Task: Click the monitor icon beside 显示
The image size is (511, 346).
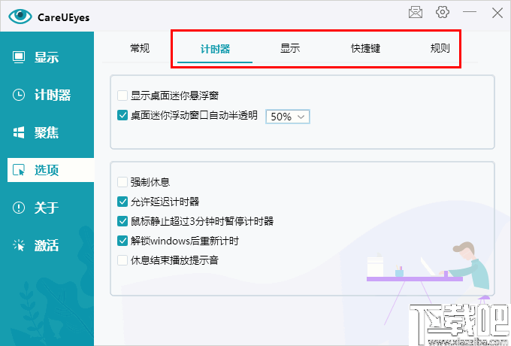Action: click(x=19, y=57)
